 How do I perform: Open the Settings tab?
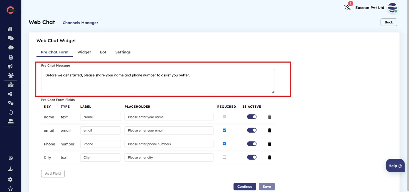pos(123,52)
